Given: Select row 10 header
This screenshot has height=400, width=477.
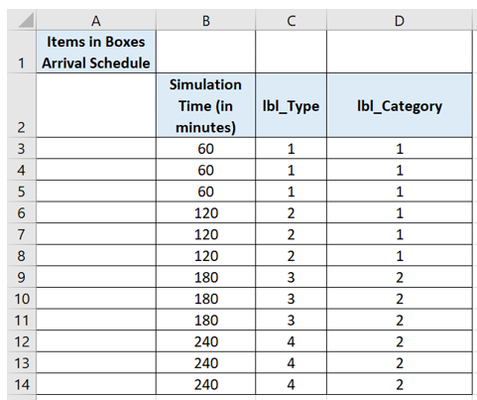Looking at the screenshot, I should (22, 299).
